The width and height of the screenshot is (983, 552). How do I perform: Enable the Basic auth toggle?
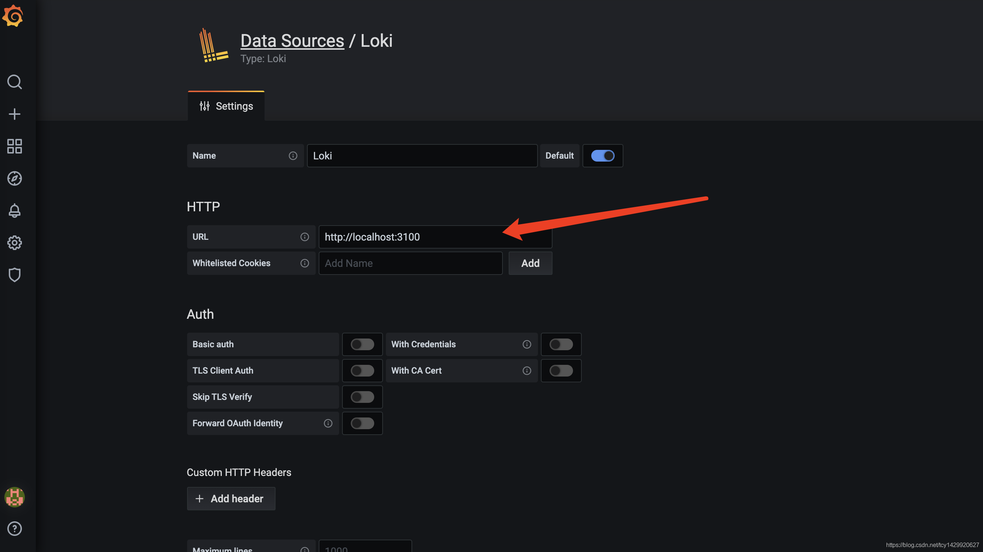(x=362, y=344)
